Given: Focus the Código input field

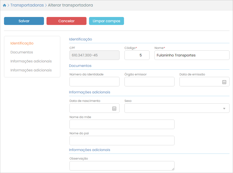Looking at the screenshot, I should point(137,55).
